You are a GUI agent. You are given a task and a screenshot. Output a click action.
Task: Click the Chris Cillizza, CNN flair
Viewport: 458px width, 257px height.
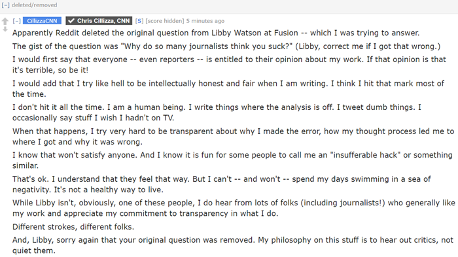pos(99,21)
